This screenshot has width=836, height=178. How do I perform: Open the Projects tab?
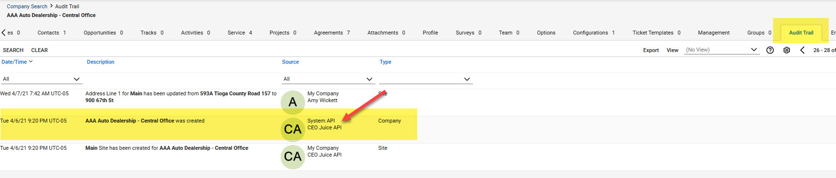pos(283,33)
